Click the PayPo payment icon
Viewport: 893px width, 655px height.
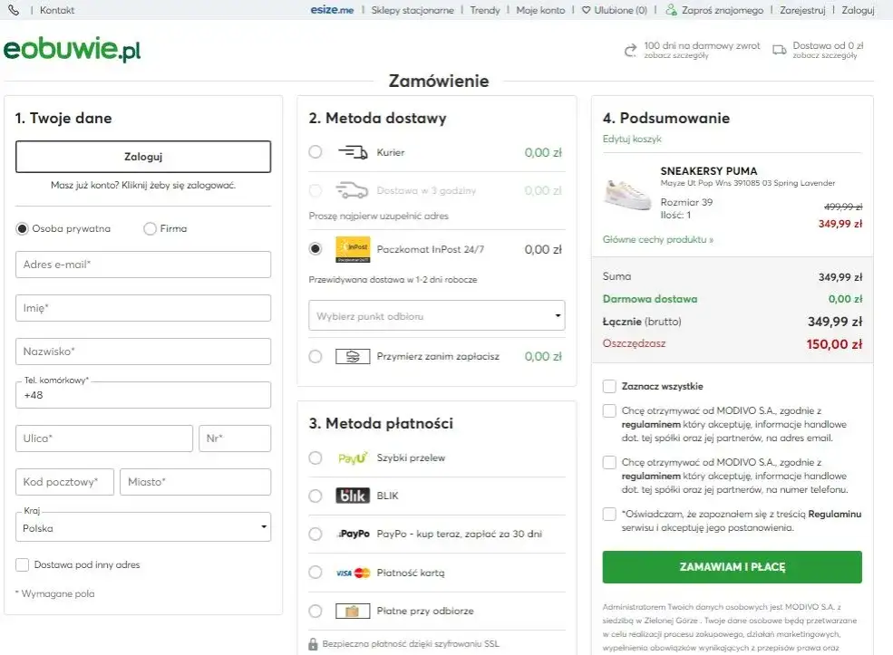click(x=355, y=534)
